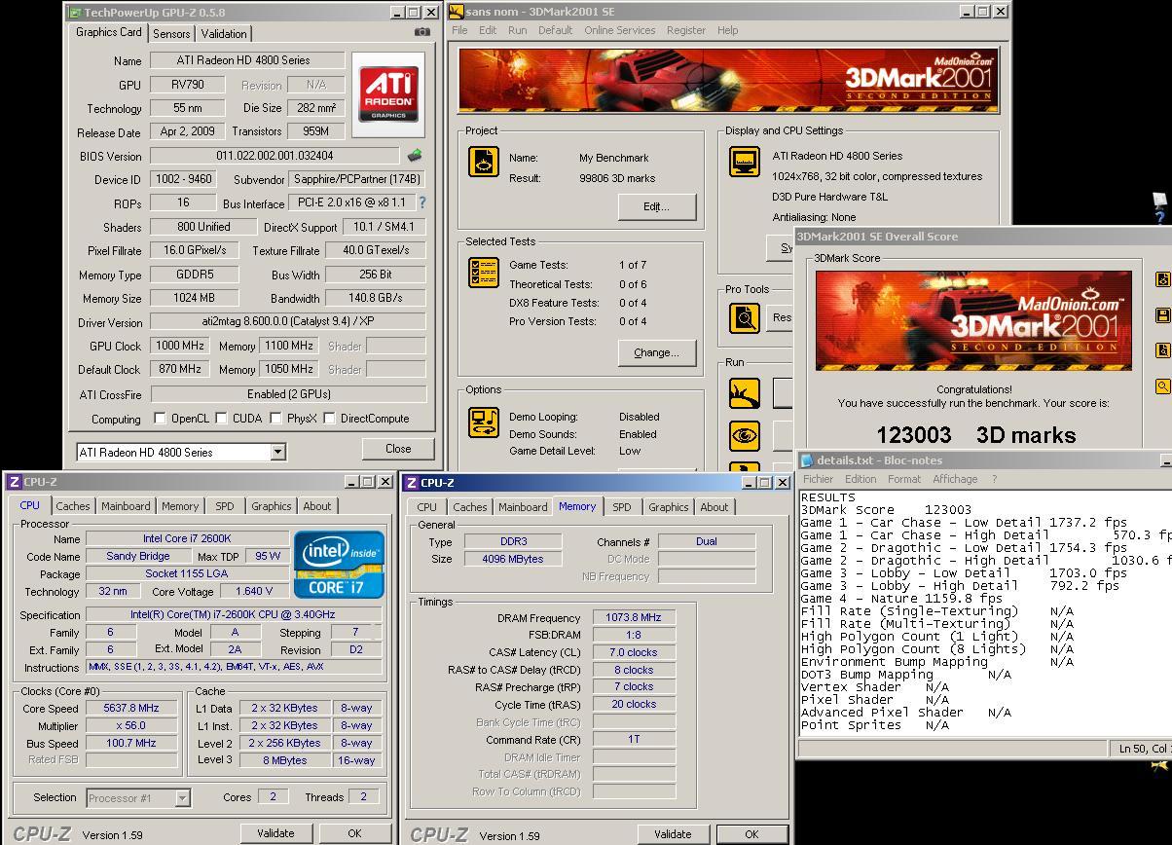1172x845 pixels.
Task: Switch to the Mainboard tab in left CPU-Z
Action: point(127,506)
